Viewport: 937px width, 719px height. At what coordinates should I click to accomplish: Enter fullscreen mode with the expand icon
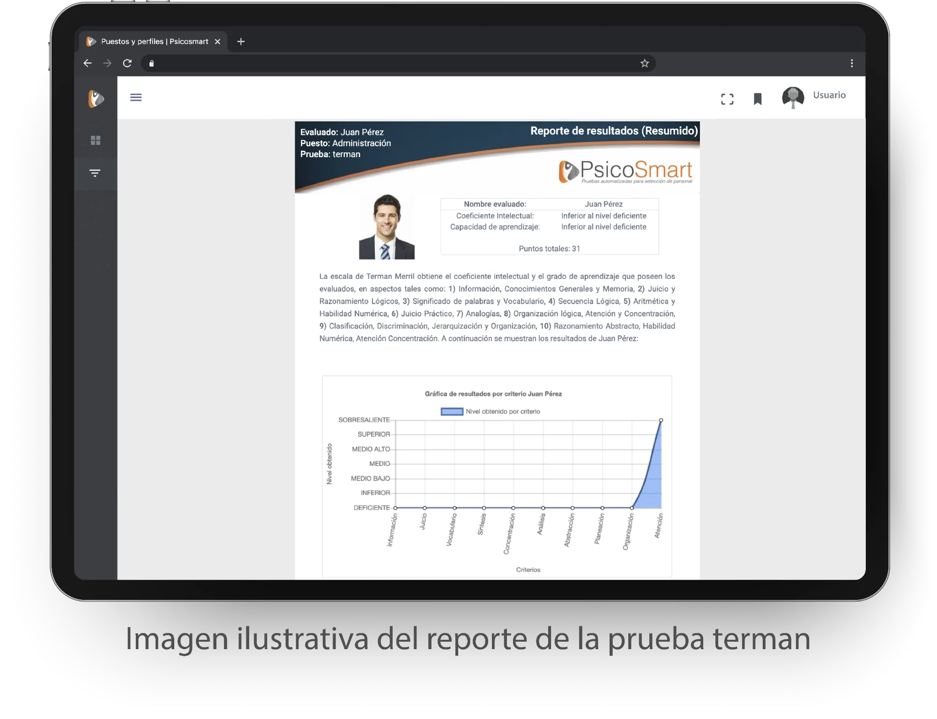[727, 99]
